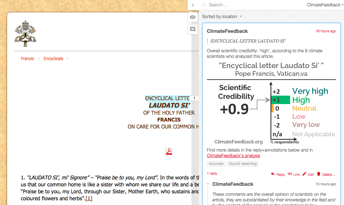
Task: Click the +0.9 credibility score
Action: 234,109
